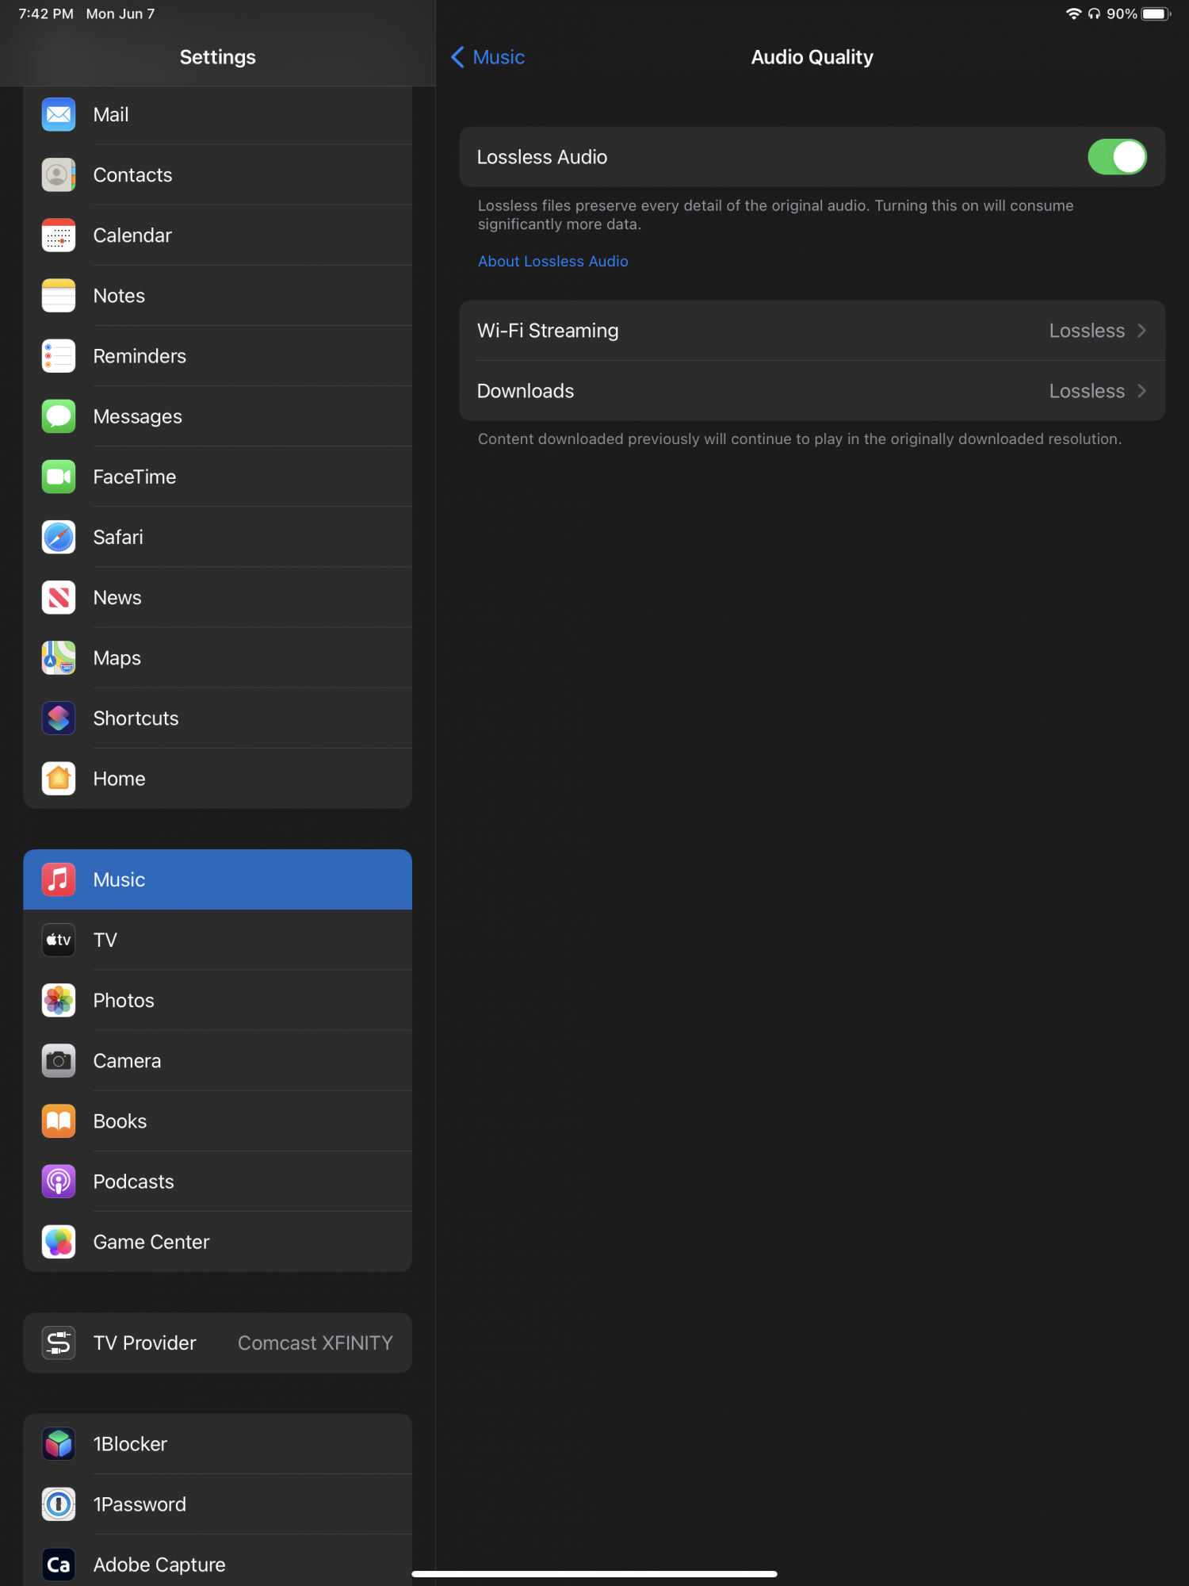The height and width of the screenshot is (1586, 1189).
Task: Open Game Center settings row
Action: coord(218,1242)
